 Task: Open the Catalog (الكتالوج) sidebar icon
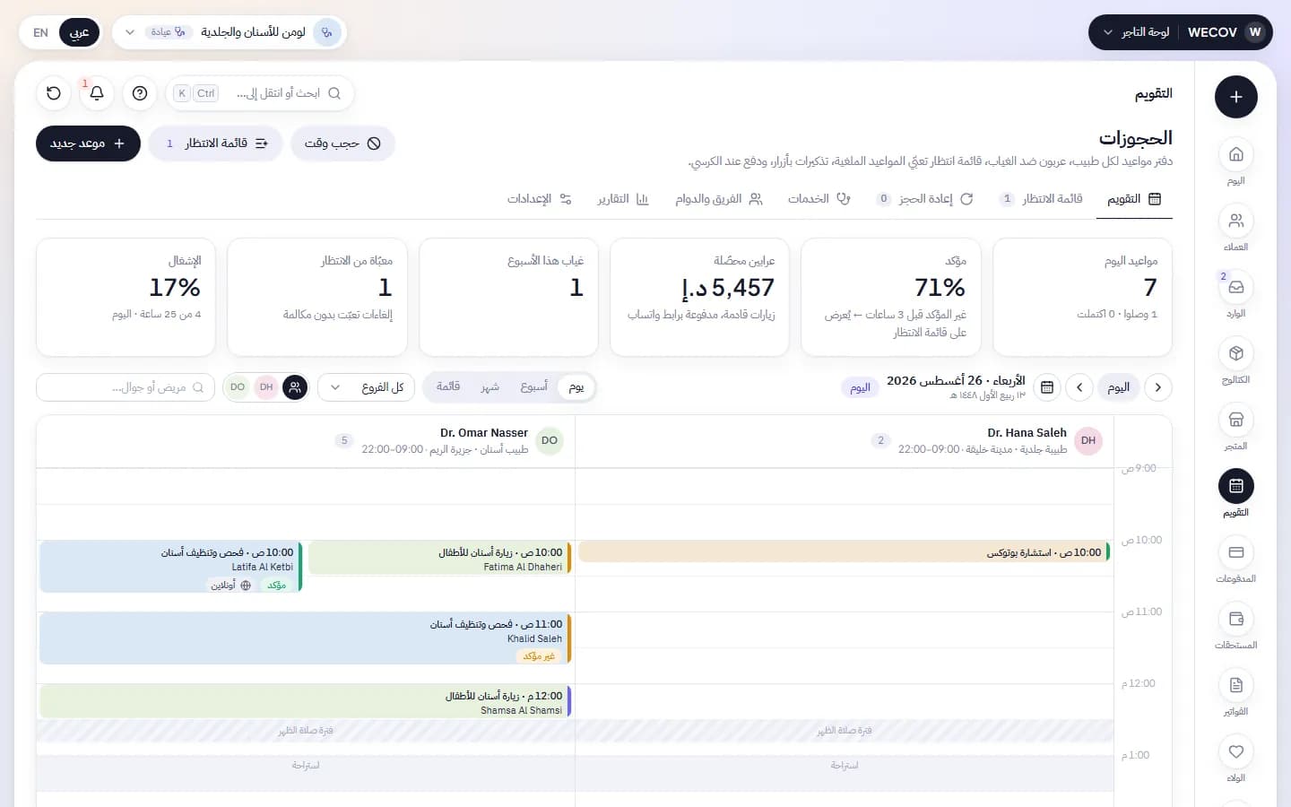1235,353
